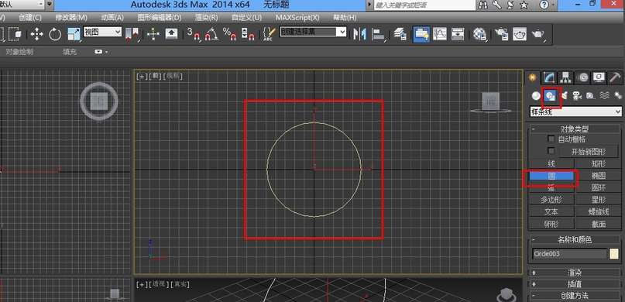Screen dimensions: 625x302
Task: Select the Systems category icon
Action: pos(618,95)
